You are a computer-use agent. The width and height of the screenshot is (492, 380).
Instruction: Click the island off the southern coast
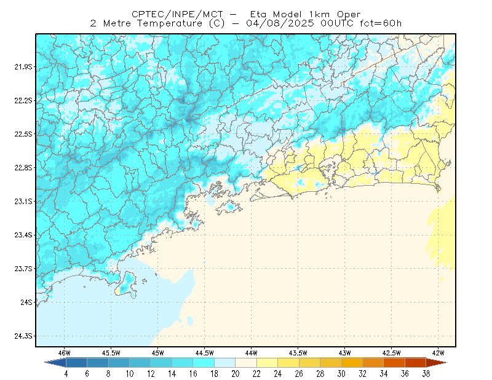[x=127, y=284]
